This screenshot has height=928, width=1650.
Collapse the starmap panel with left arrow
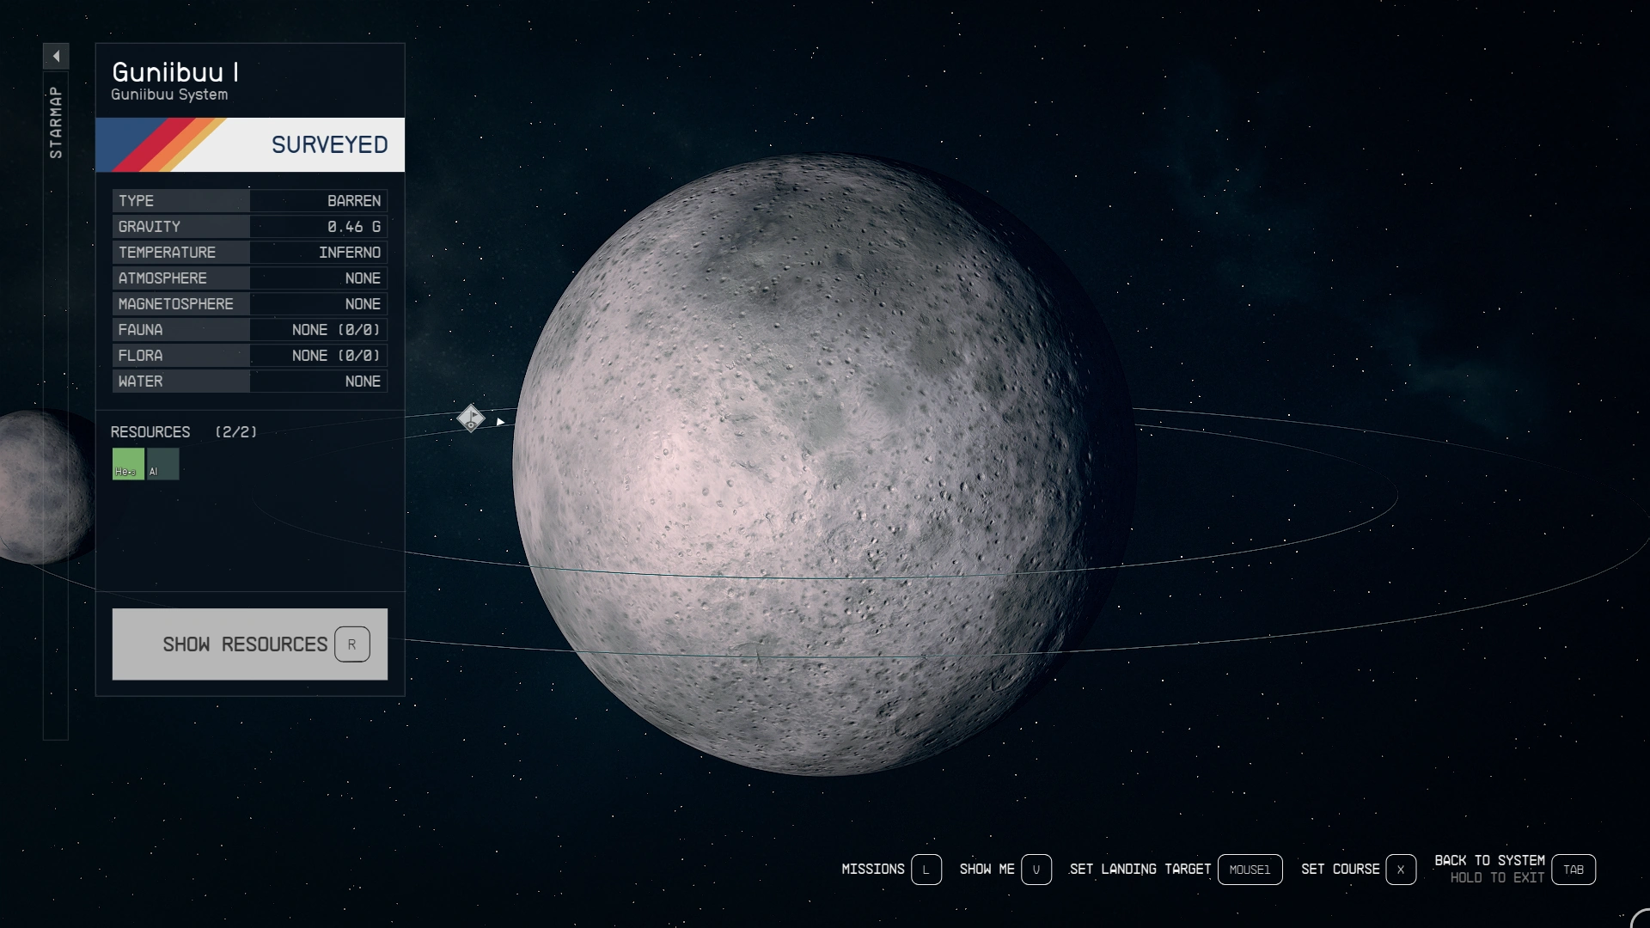pyautogui.click(x=56, y=57)
